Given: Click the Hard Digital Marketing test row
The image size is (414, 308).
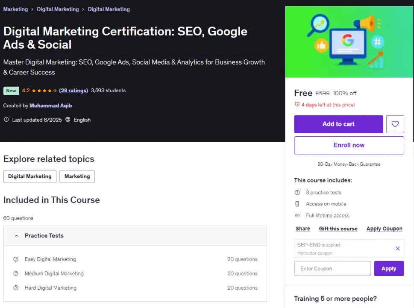Looking at the screenshot, I should [x=135, y=287].
